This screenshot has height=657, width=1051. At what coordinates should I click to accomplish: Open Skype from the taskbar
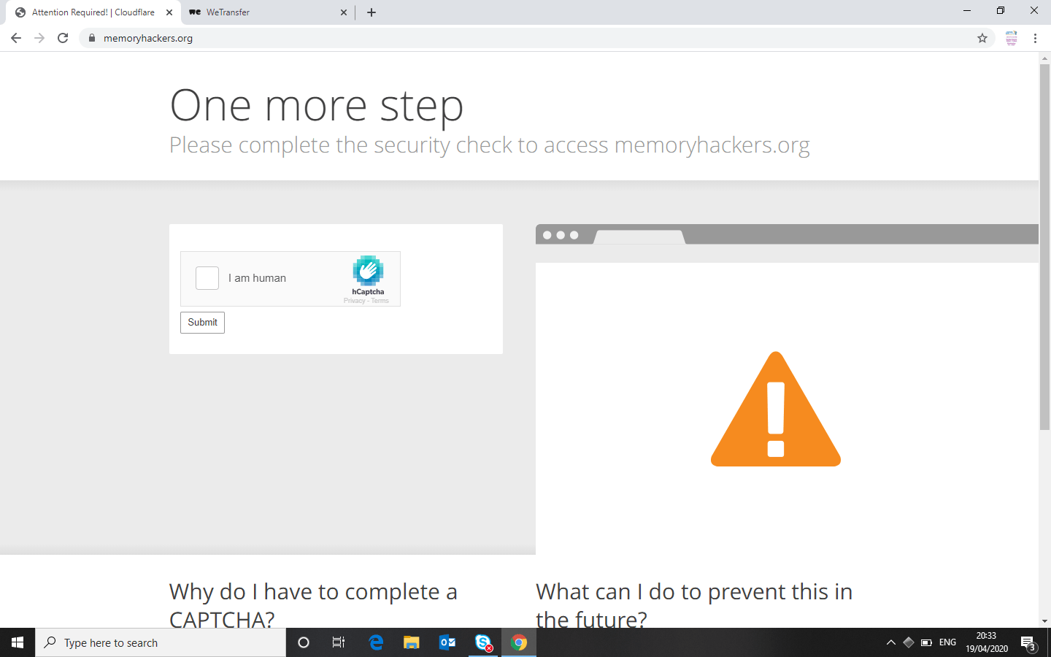(x=483, y=642)
